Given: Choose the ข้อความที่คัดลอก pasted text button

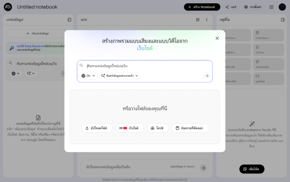Looking at the screenshot, I should click(190, 128).
